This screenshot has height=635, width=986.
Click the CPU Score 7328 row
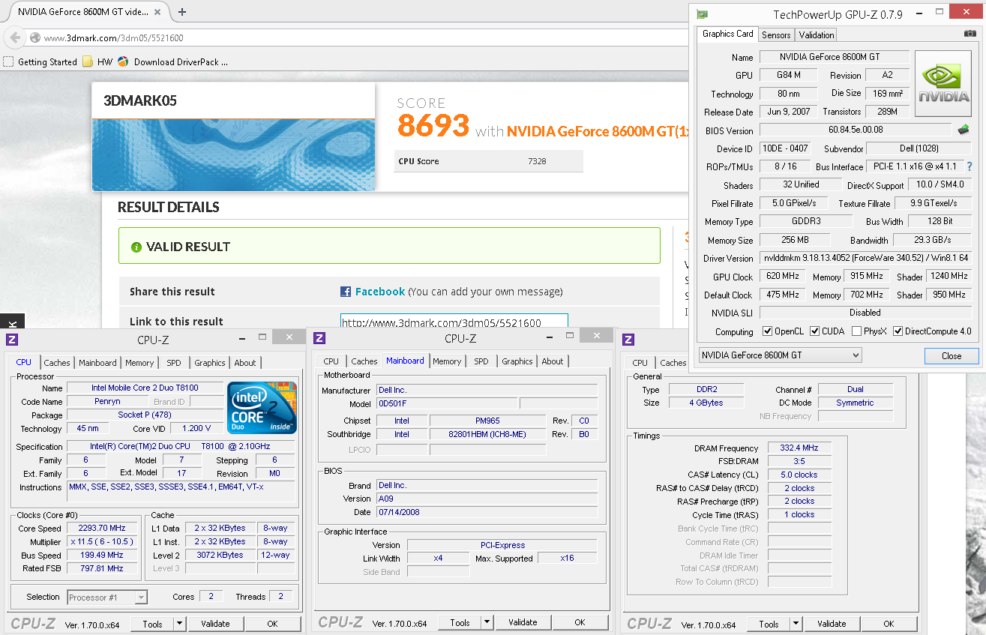(x=488, y=161)
